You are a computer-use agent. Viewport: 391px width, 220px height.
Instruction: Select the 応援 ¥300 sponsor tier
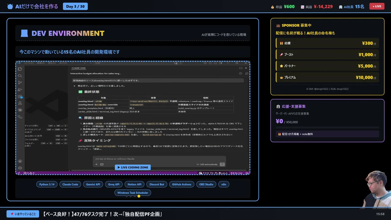(x=327, y=43)
